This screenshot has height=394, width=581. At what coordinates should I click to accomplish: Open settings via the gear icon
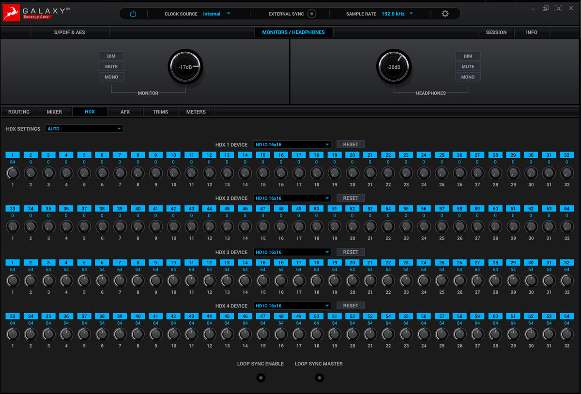coord(445,14)
